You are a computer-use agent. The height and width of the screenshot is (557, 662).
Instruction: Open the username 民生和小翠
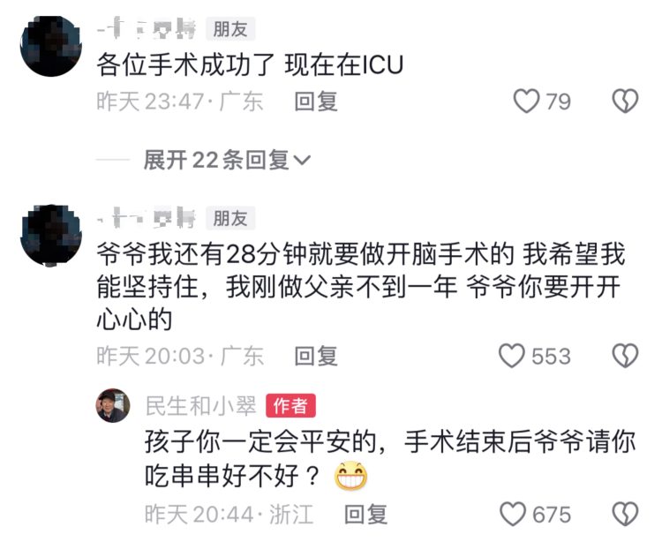(x=200, y=406)
